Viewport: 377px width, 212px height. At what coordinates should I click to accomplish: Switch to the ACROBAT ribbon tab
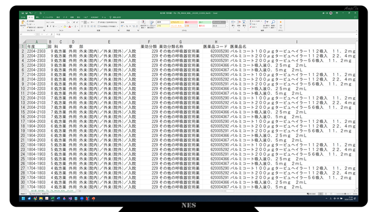click(94, 17)
